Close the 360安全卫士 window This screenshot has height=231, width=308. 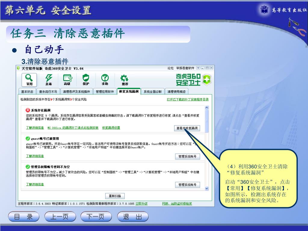tap(211, 68)
